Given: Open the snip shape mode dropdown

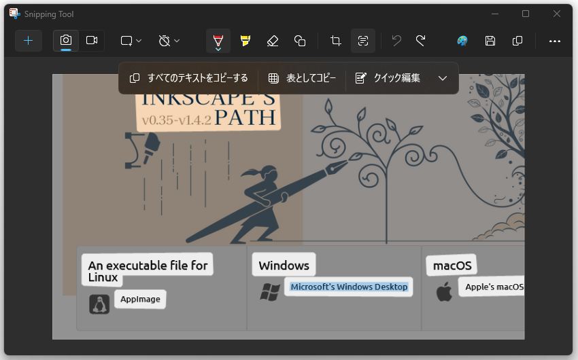Looking at the screenshot, I should pyautogui.click(x=131, y=41).
